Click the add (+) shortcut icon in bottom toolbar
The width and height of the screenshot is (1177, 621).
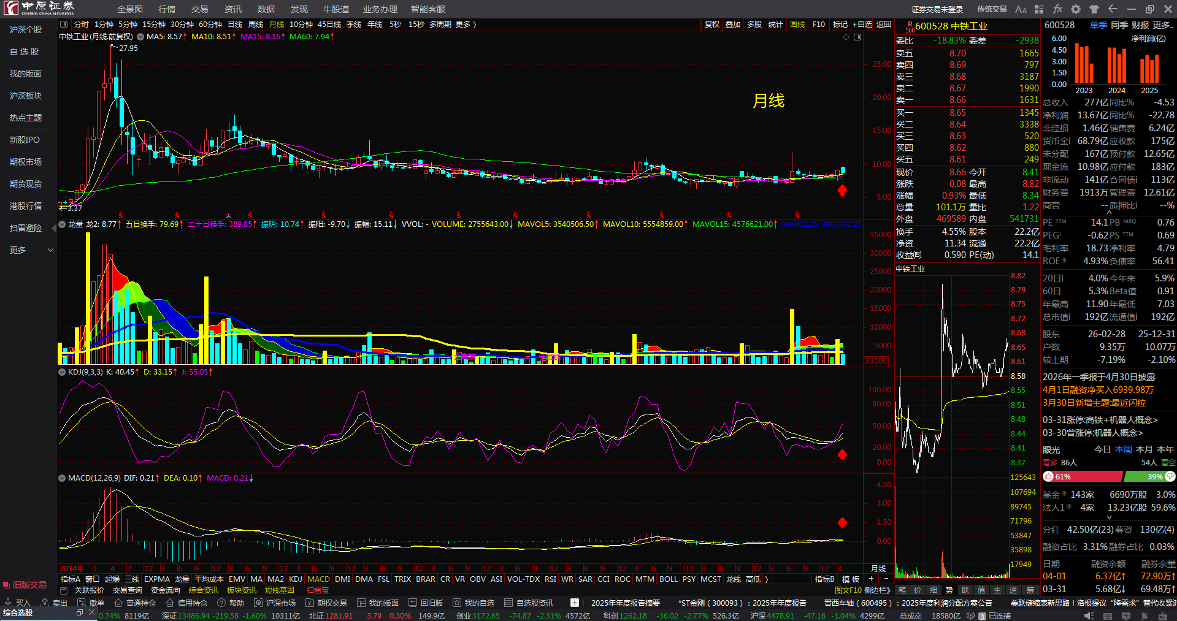pos(575,603)
